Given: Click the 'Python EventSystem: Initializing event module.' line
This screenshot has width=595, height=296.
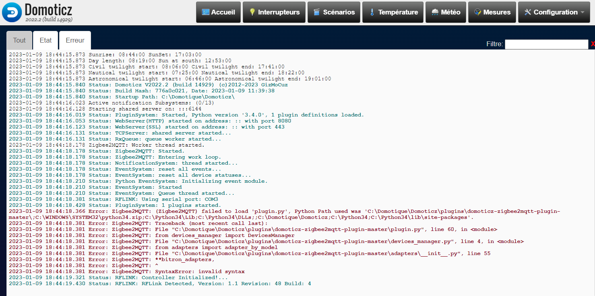Looking at the screenshot, I should 138,181.
